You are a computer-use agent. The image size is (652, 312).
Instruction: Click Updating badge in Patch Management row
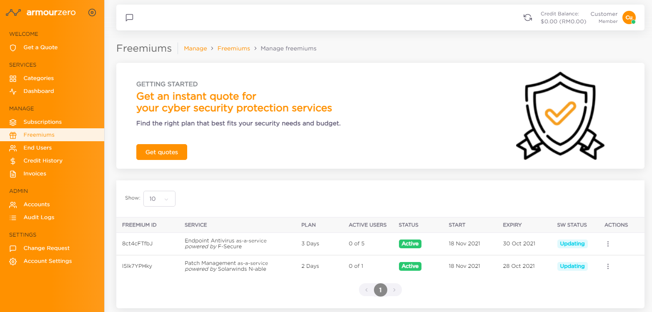click(572, 266)
